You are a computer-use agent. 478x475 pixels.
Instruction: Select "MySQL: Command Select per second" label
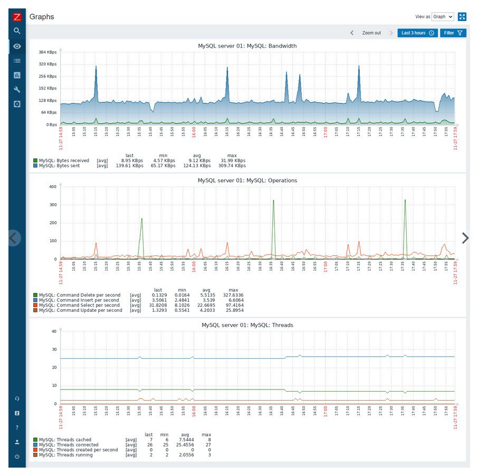click(x=79, y=305)
